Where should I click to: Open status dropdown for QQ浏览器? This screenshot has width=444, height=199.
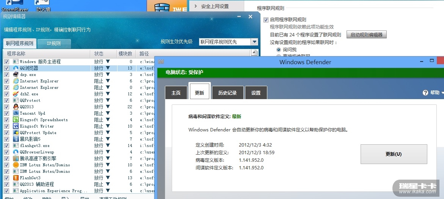click(x=108, y=68)
